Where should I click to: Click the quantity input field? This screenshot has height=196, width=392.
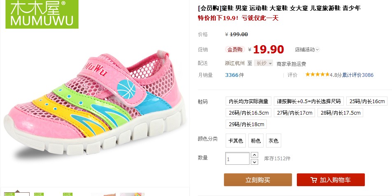tap(237, 159)
